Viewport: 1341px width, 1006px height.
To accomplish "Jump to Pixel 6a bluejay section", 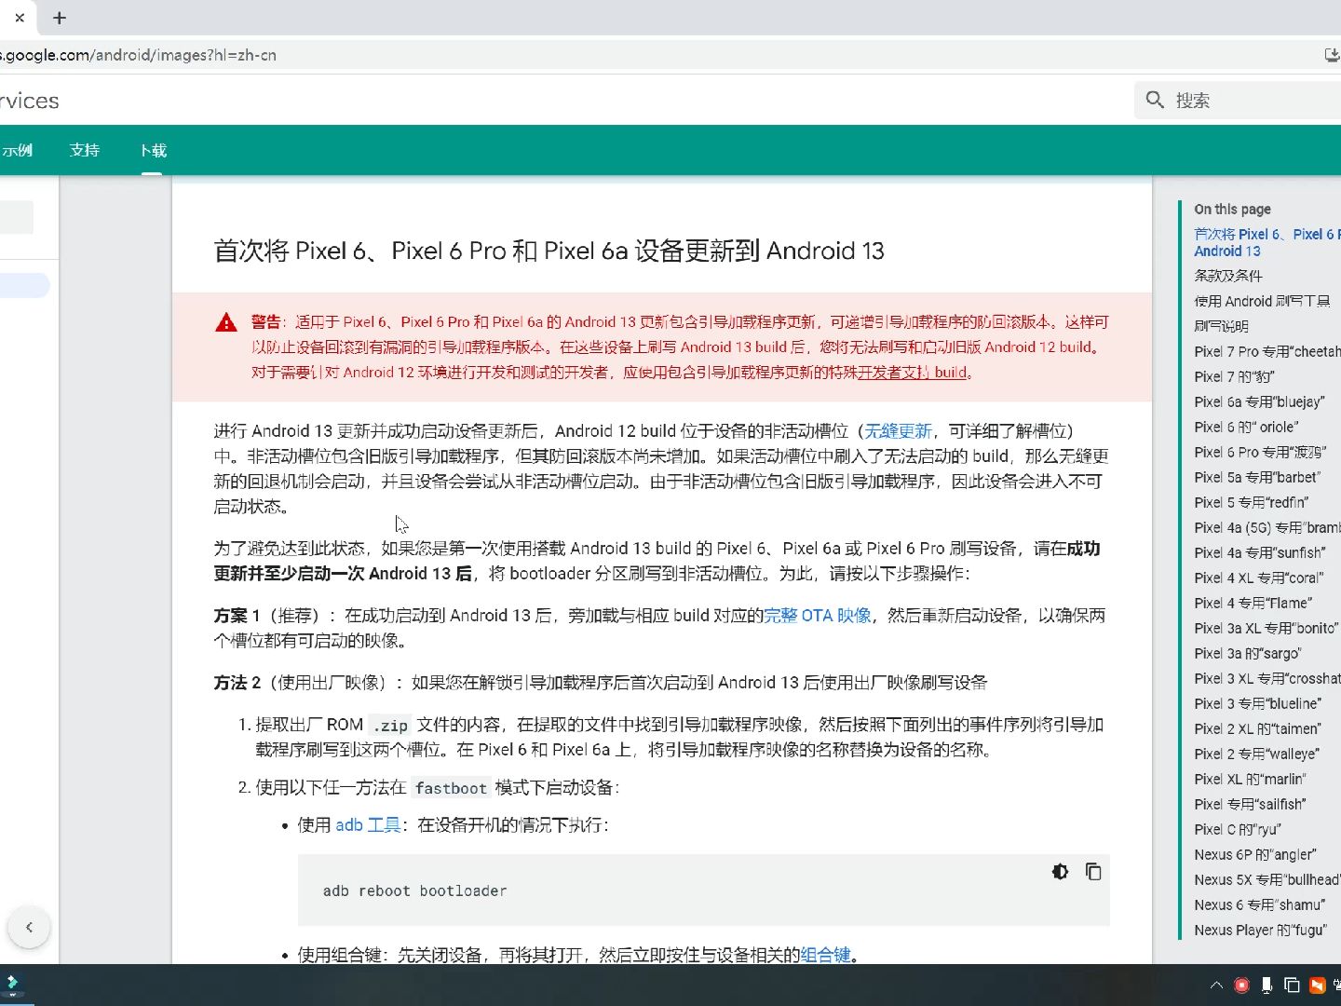I will coord(1259,401).
